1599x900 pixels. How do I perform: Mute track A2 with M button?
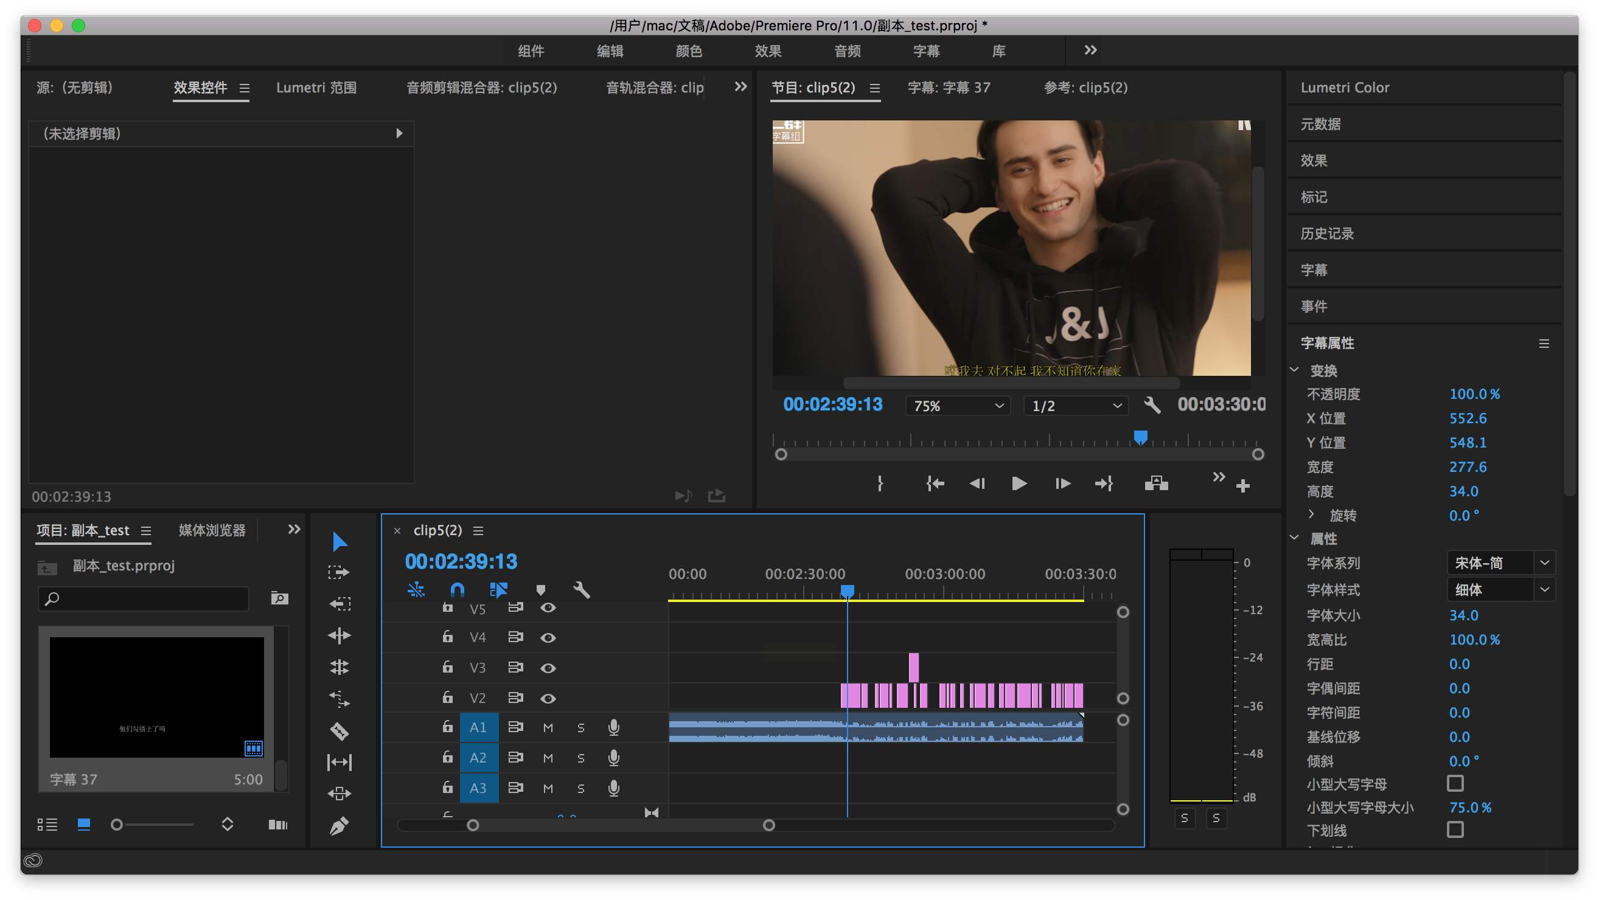coord(548,757)
